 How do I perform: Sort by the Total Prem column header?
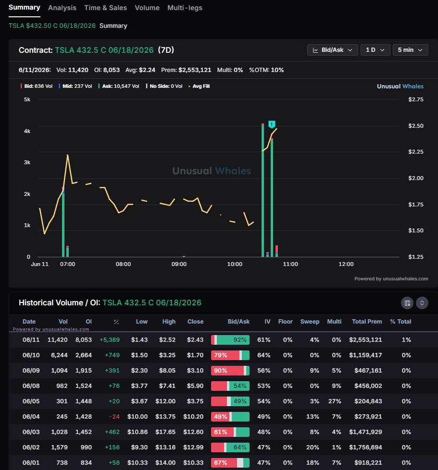click(367, 322)
